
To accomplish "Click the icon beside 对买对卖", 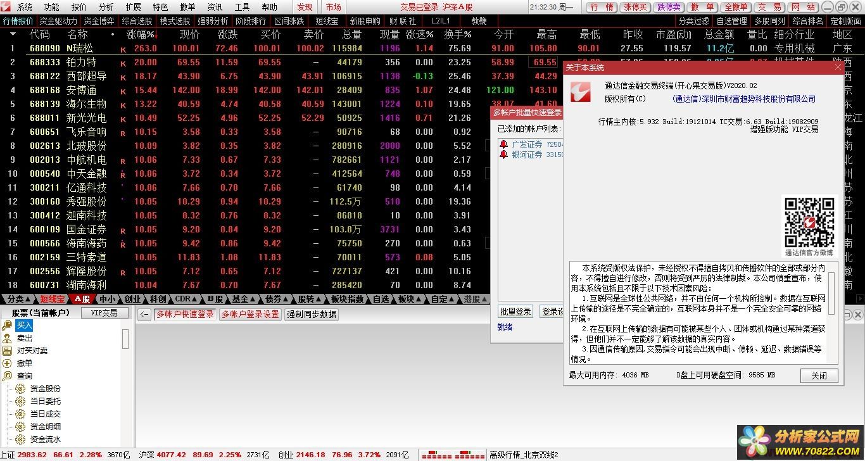I will click(x=7, y=351).
